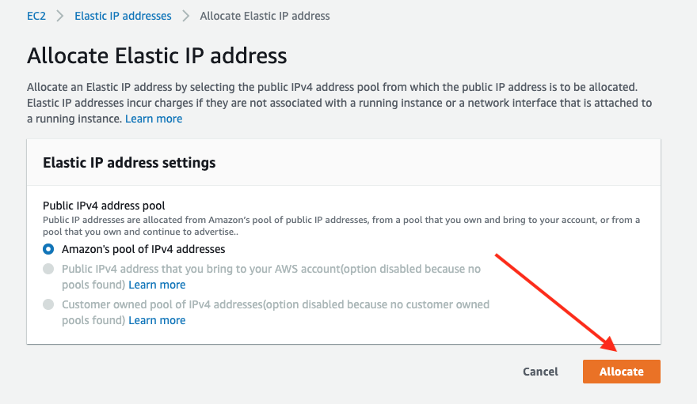Open Learn more beside the AWS account pools option
697x404 pixels.
click(157, 285)
